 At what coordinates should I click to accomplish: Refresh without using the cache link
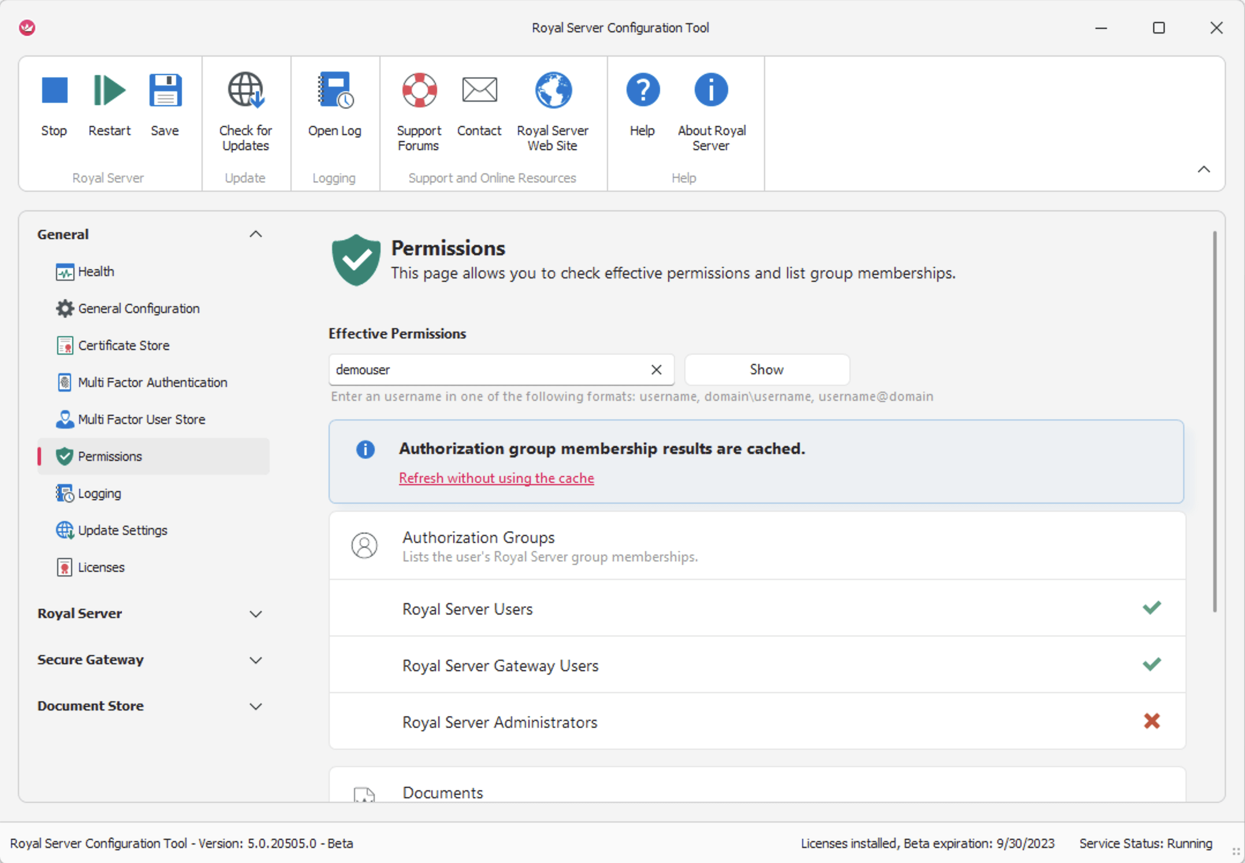click(497, 478)
